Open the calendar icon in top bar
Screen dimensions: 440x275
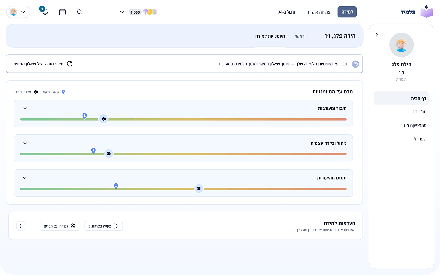[x=62, y=12]
